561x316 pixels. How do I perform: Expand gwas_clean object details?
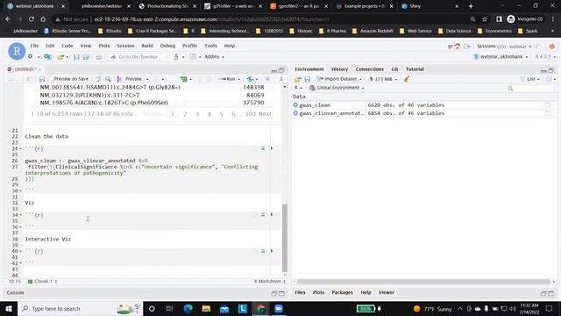click(295, 105)
